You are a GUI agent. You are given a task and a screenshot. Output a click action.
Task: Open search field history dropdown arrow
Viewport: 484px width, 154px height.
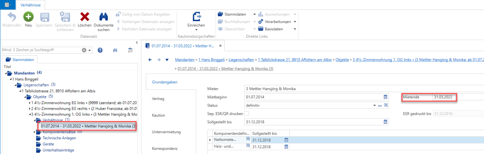coord(89,50)
